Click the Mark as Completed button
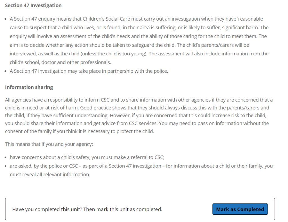Image resolution: width=288 pixels, height=222 pixels. pos(240,209)
